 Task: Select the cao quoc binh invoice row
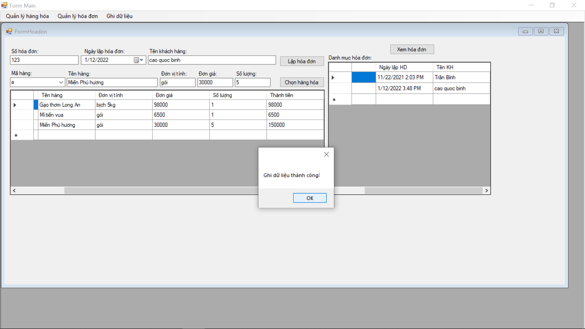[x=409, y=88]
